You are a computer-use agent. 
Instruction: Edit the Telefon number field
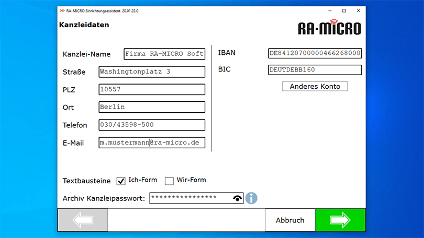[152, 125]
